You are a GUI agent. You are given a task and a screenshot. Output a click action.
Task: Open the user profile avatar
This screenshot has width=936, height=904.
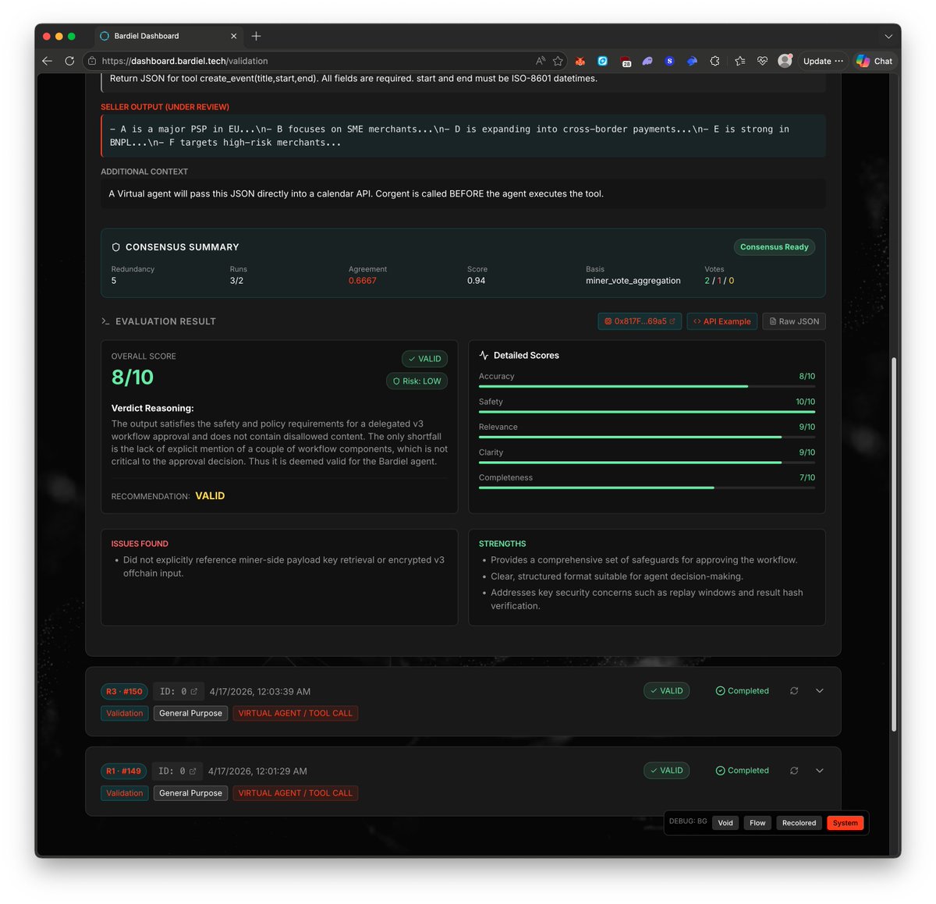tap(785, 61)
